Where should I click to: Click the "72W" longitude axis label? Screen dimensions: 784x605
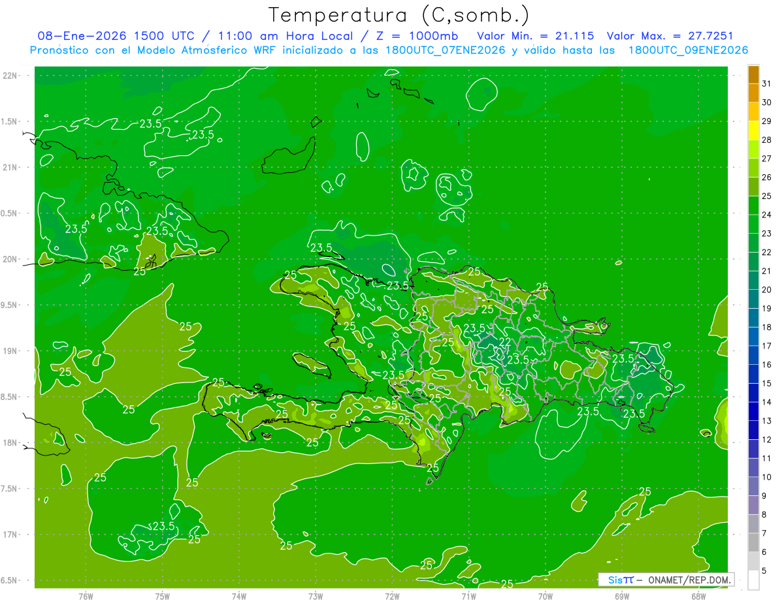392,596
